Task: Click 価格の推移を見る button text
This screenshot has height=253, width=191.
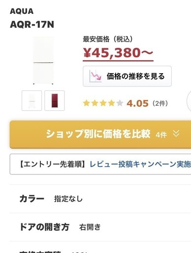Action: coord(135,76)
